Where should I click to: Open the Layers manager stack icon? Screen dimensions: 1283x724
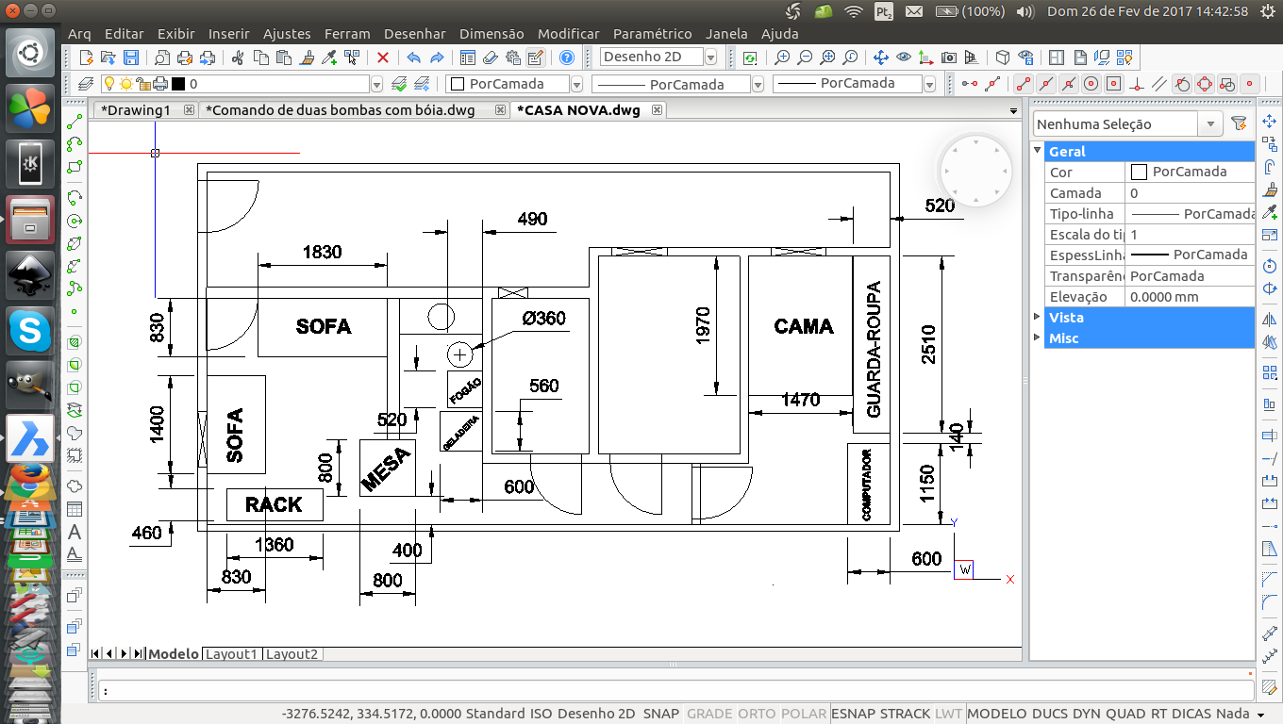click(86, 83)
